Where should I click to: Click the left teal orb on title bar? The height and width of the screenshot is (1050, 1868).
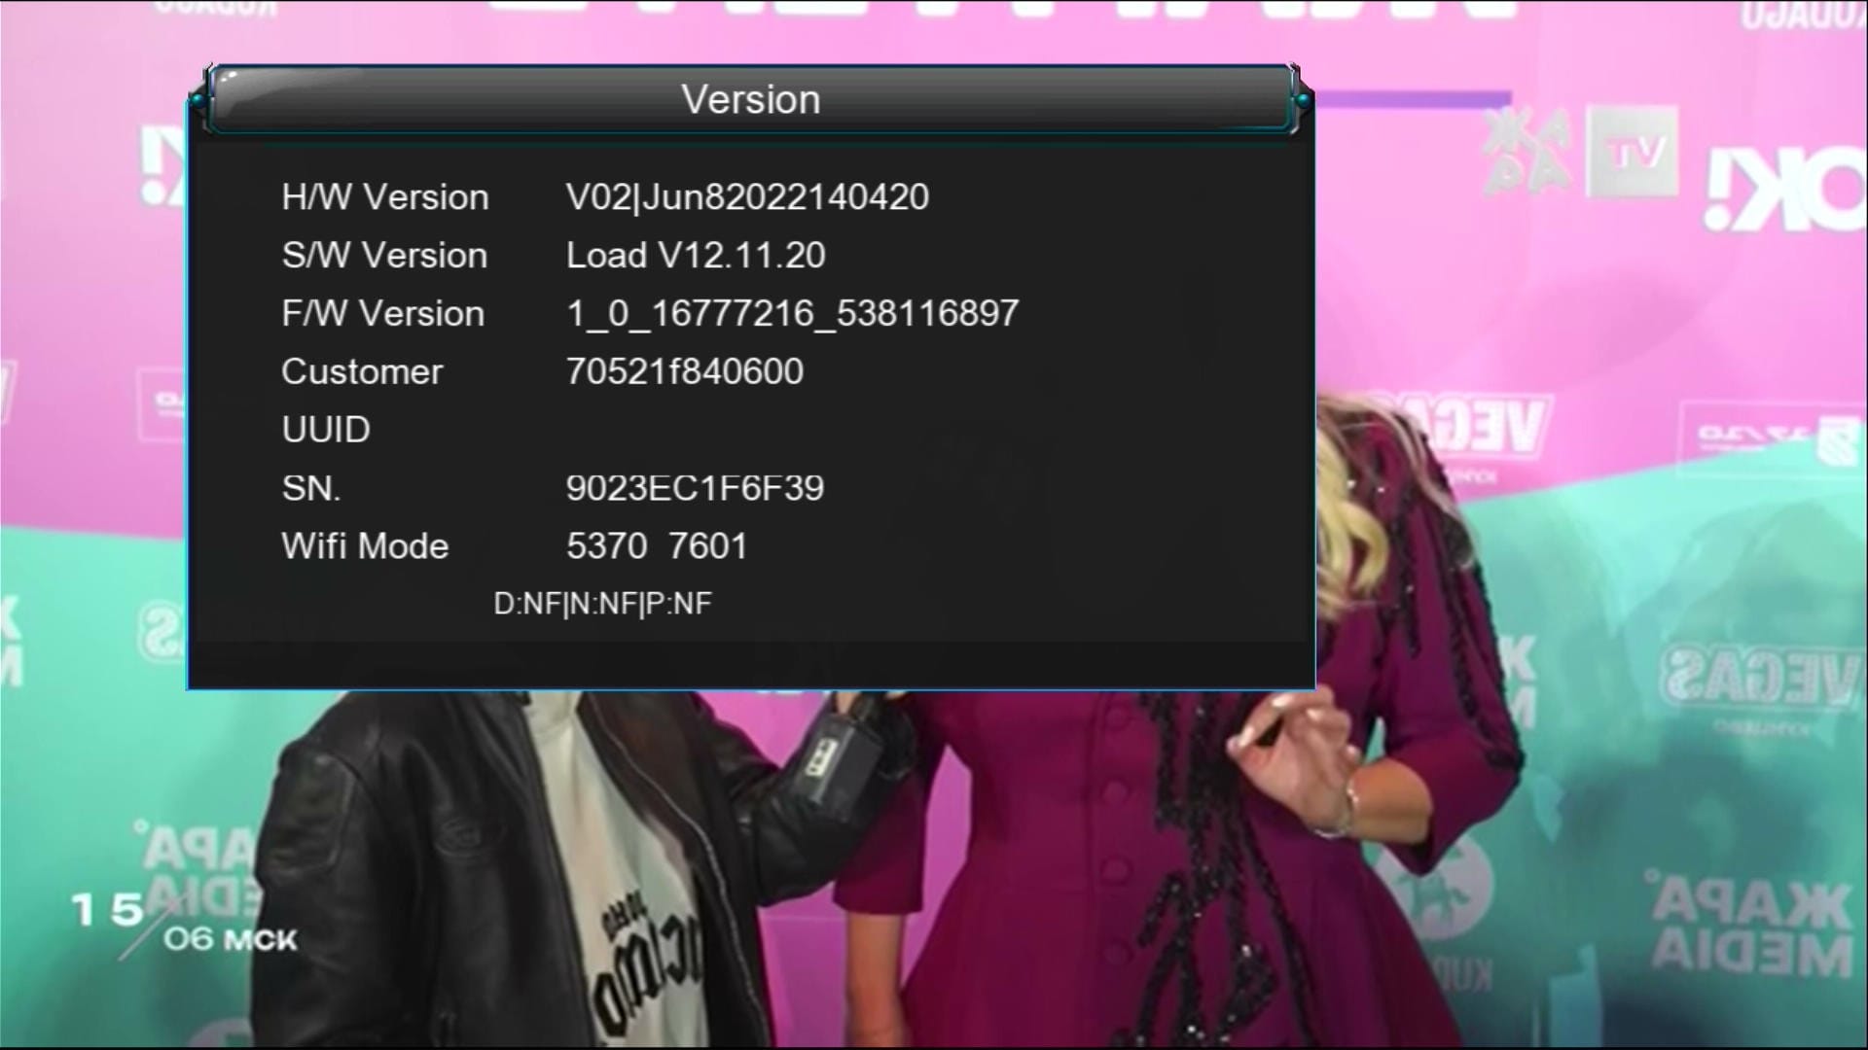[x=198, y=100]
